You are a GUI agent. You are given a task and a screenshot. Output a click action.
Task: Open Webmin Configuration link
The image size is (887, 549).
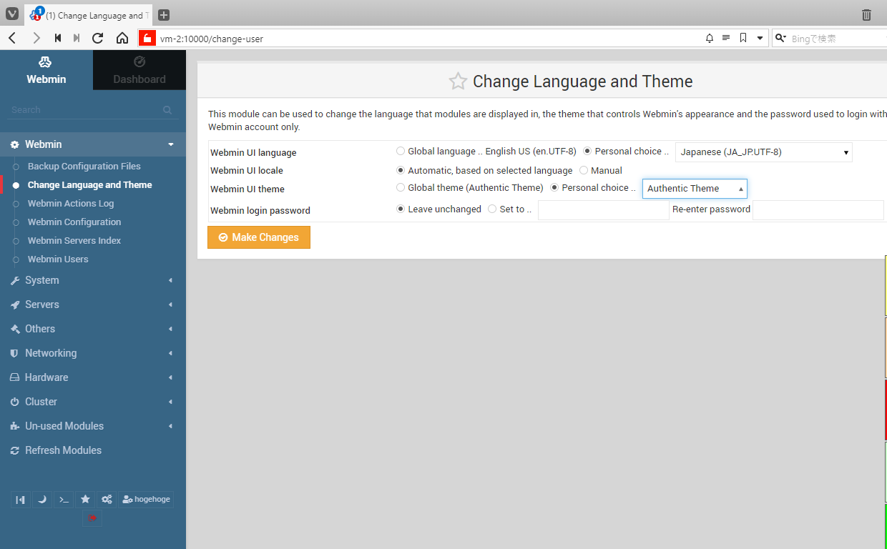(74, 222)
